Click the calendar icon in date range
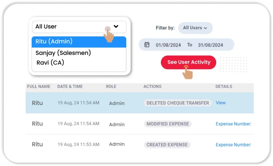Viewport: 273px width, 166px height. (x=147, y=45)
